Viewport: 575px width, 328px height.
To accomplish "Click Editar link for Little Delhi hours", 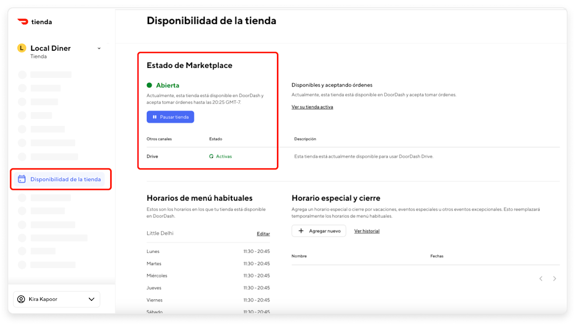I will coord(264,234).
